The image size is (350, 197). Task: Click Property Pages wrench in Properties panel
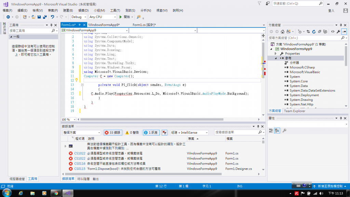tap(284, 130)
